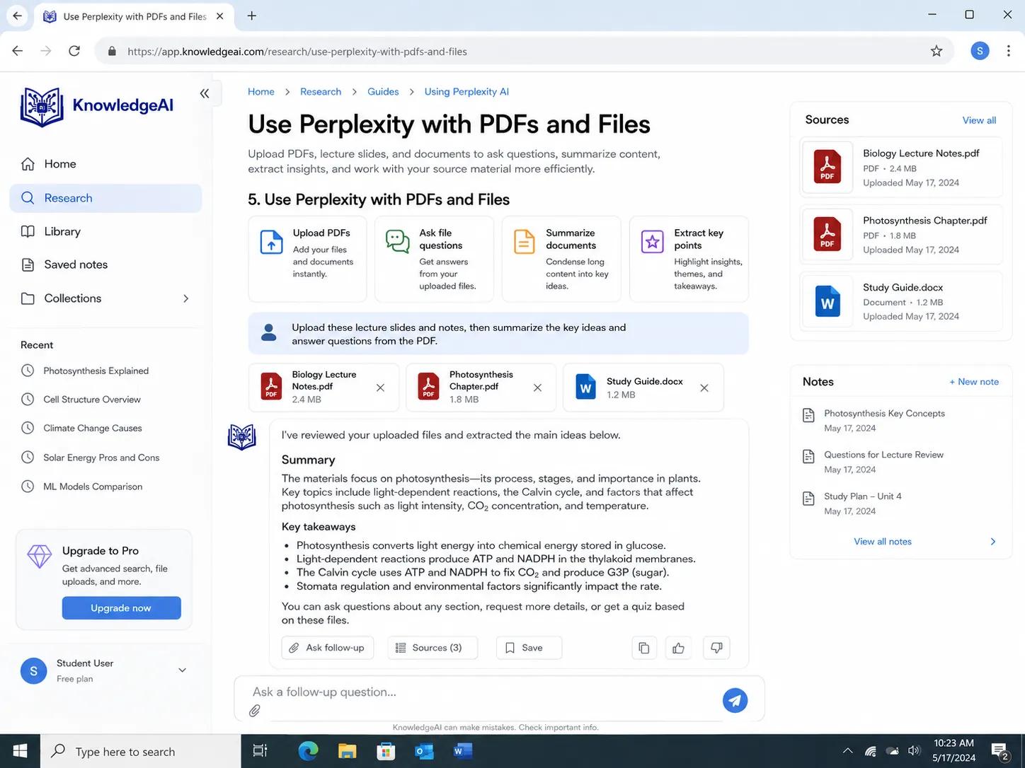This screenshot has height=768, width=1025.
Task: Open recent item ML Models Comparison
Action: [93, 487]
